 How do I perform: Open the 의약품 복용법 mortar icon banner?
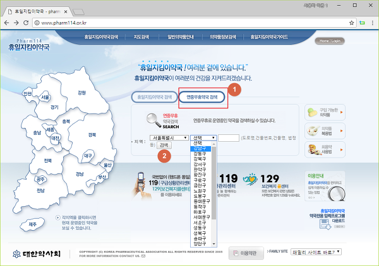(x=325, y=131)
